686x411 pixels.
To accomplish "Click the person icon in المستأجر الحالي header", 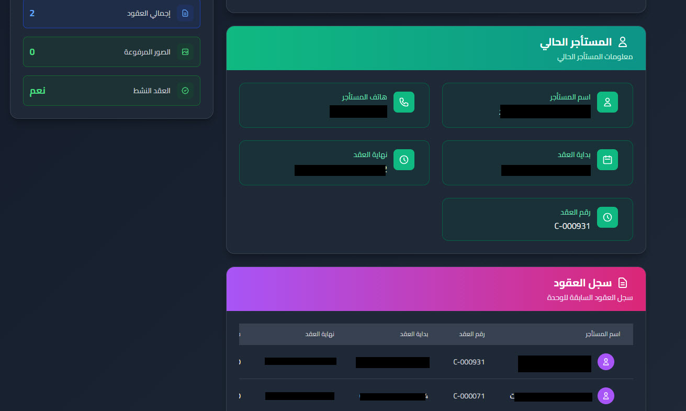I will point(623,42).
